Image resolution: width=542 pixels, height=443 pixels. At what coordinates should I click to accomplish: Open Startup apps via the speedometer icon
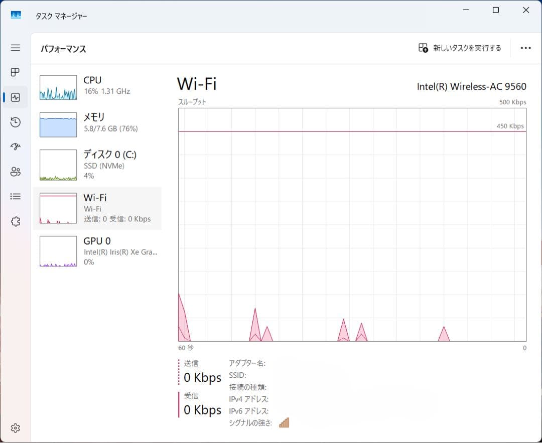15,146
